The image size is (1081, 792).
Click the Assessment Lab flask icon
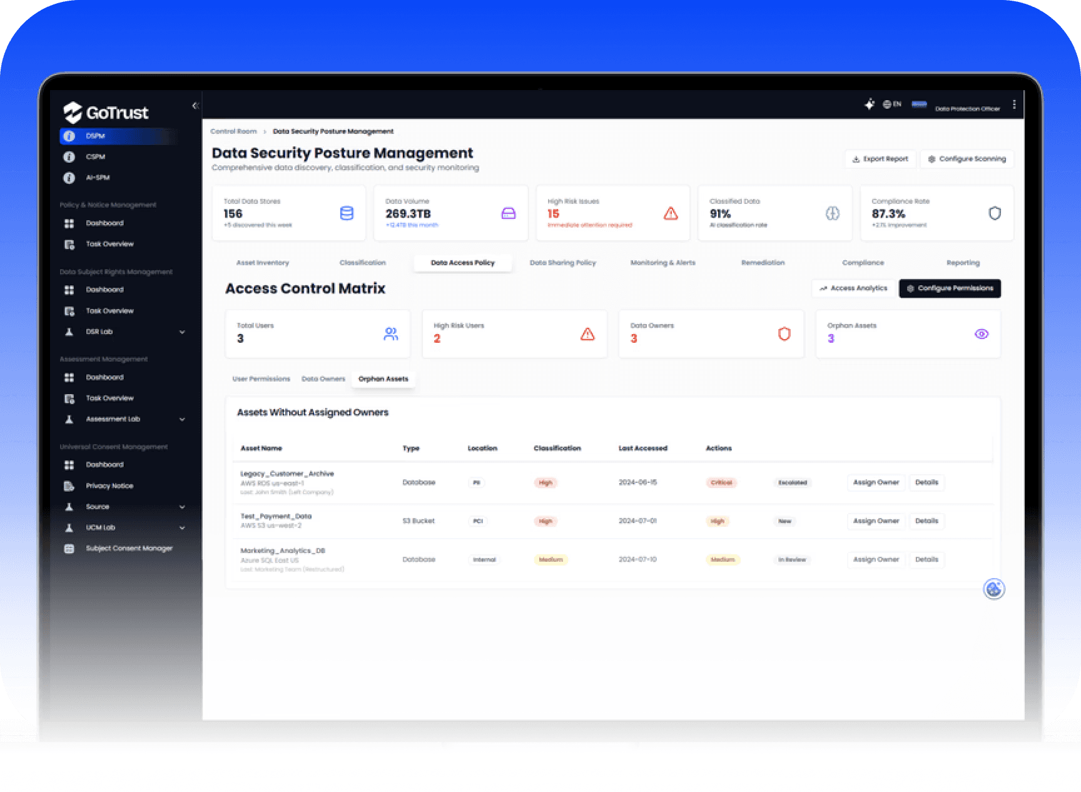click(69, 419)
